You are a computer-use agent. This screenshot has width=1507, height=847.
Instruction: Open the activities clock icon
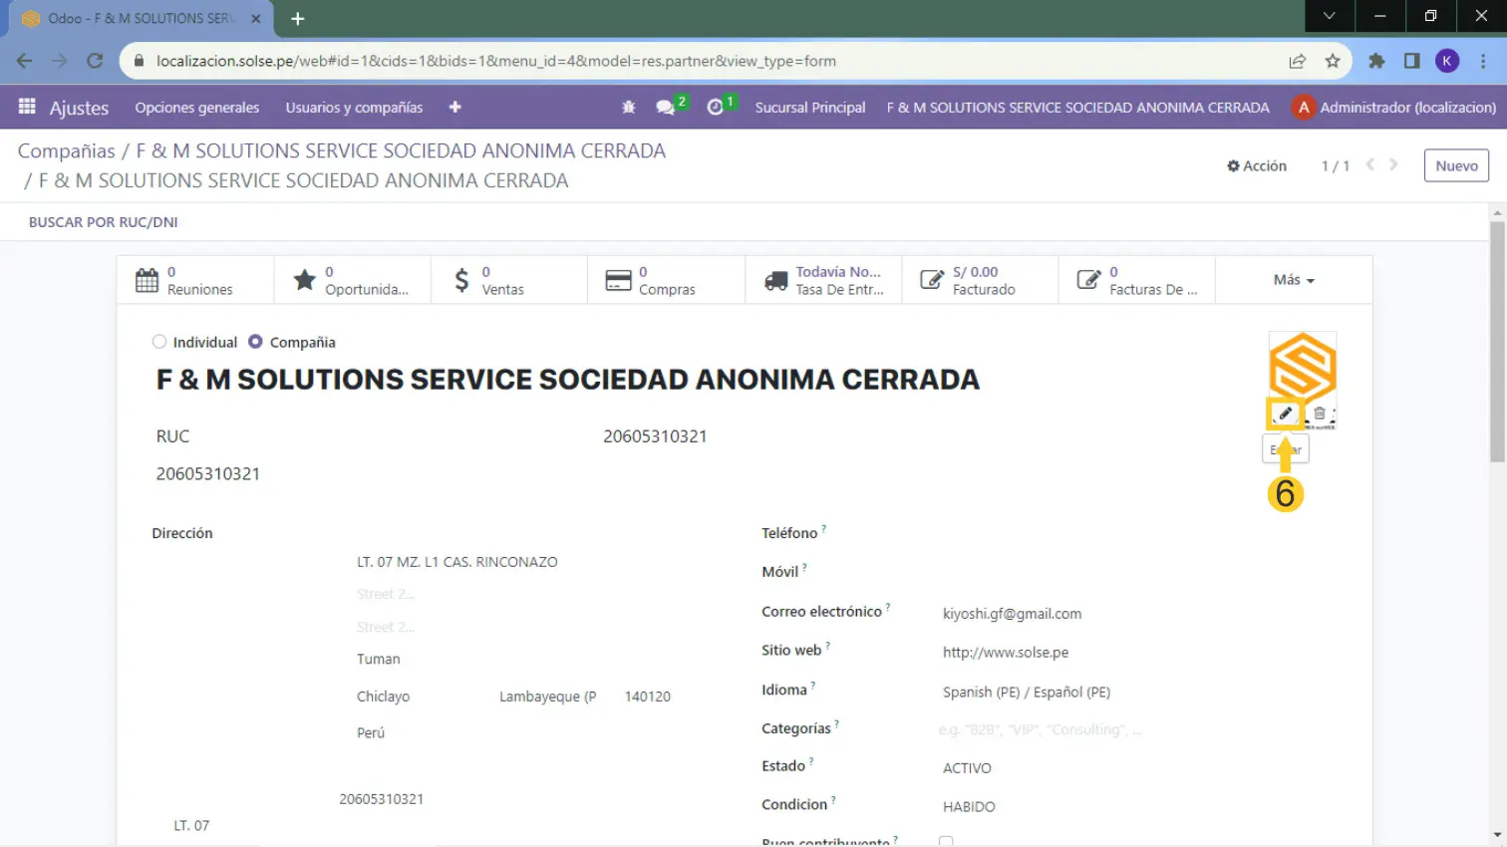(x=716, y=107)
